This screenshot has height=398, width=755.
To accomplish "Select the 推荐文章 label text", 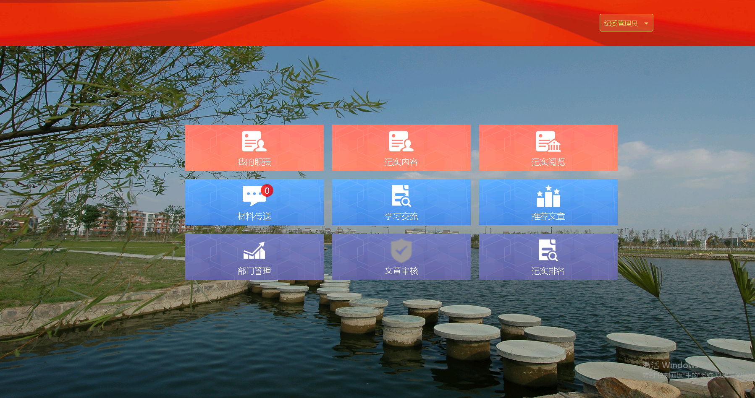I will (548, 217).
